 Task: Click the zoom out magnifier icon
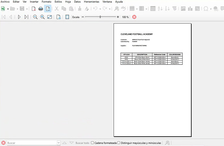[x=35, y=17]
